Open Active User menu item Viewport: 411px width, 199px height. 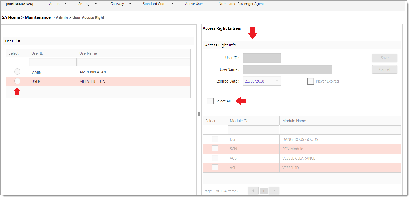[x=194, y=4]
